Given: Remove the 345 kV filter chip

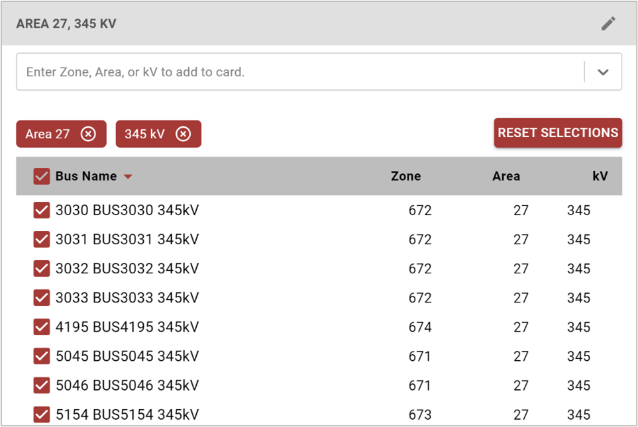Looking at the screenshot, I should [183, 134].
